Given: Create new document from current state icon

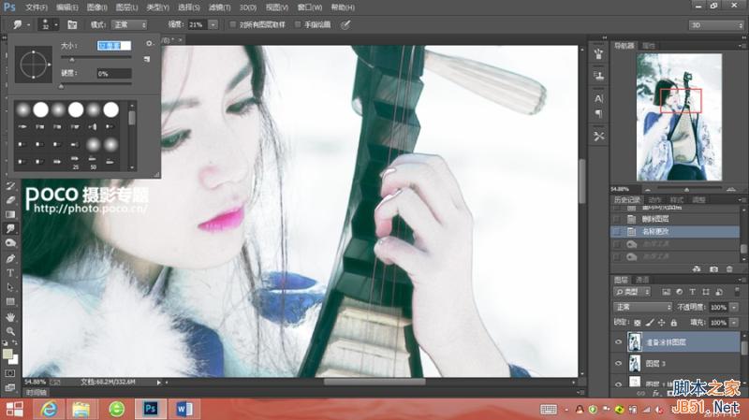Looking at the screenshot, I should pyautogui.click(x=697, y=269).
